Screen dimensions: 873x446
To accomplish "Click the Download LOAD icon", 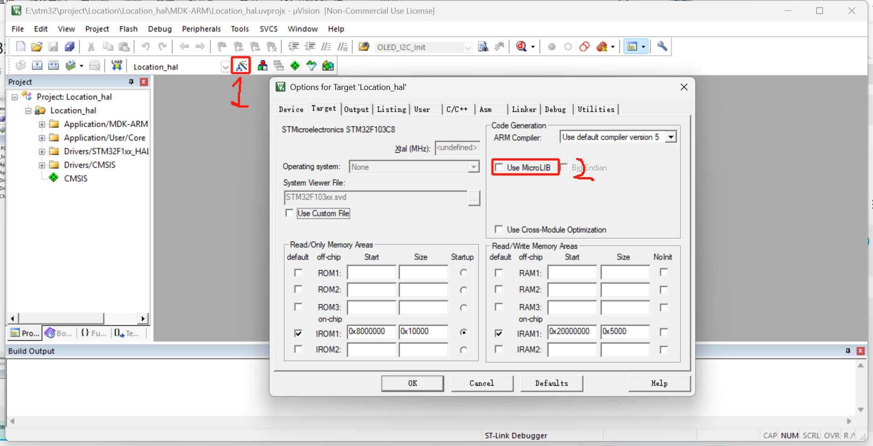I will tap(117, 66).
